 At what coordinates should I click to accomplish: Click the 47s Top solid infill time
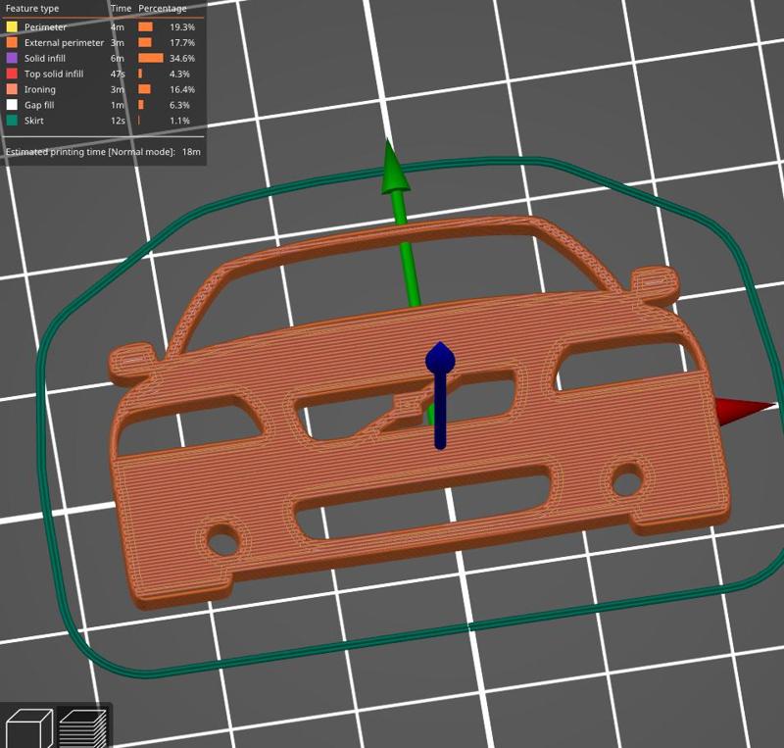pyautogui.click(x=118, y=74)
